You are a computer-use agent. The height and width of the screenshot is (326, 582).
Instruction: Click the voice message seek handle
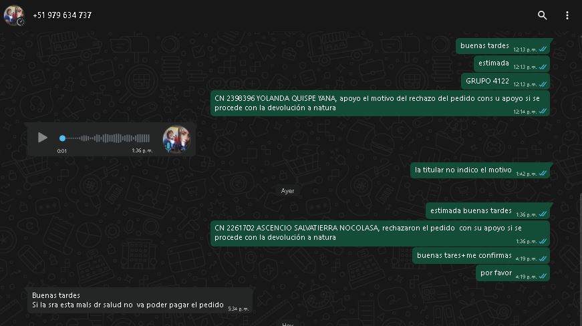[x=62, y=138]
